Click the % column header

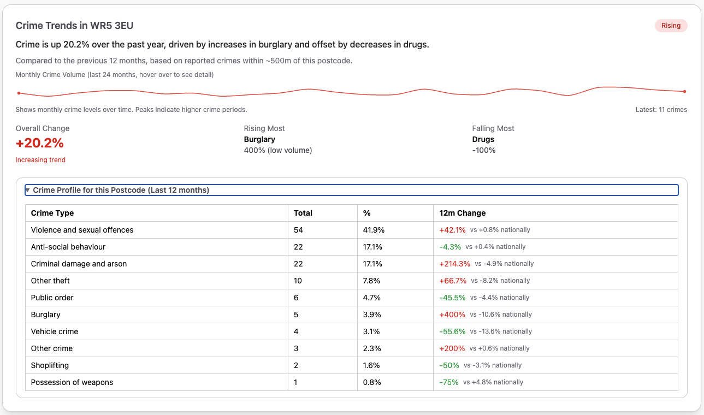(x=367, y=213)
